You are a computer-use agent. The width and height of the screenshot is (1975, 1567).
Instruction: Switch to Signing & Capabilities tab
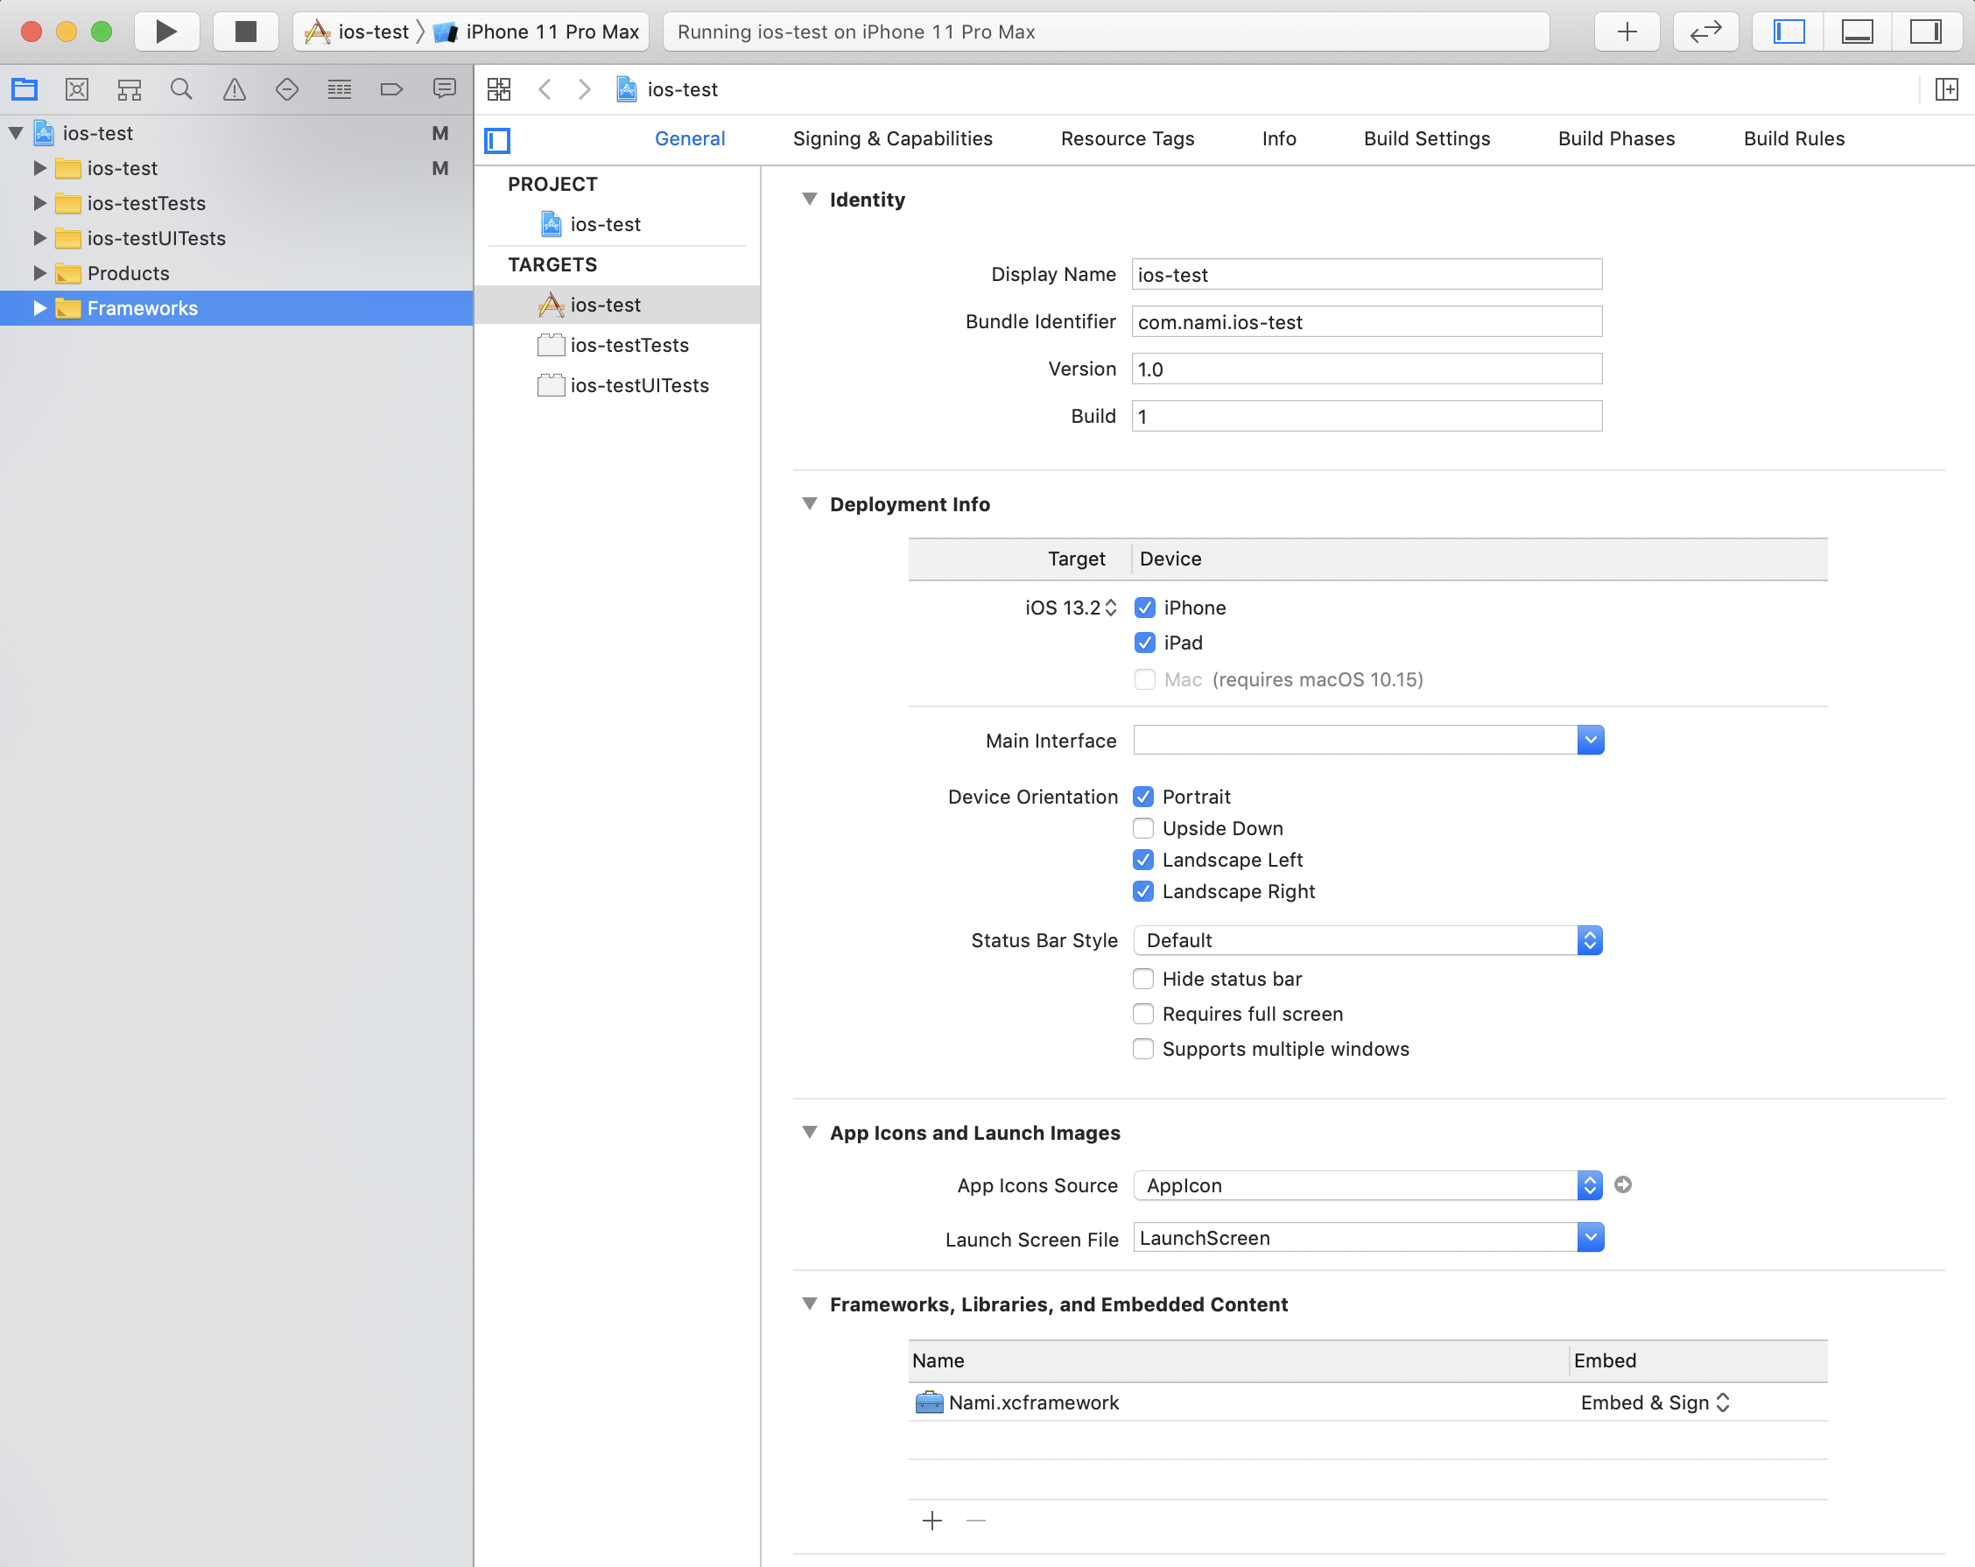point(892,138)
